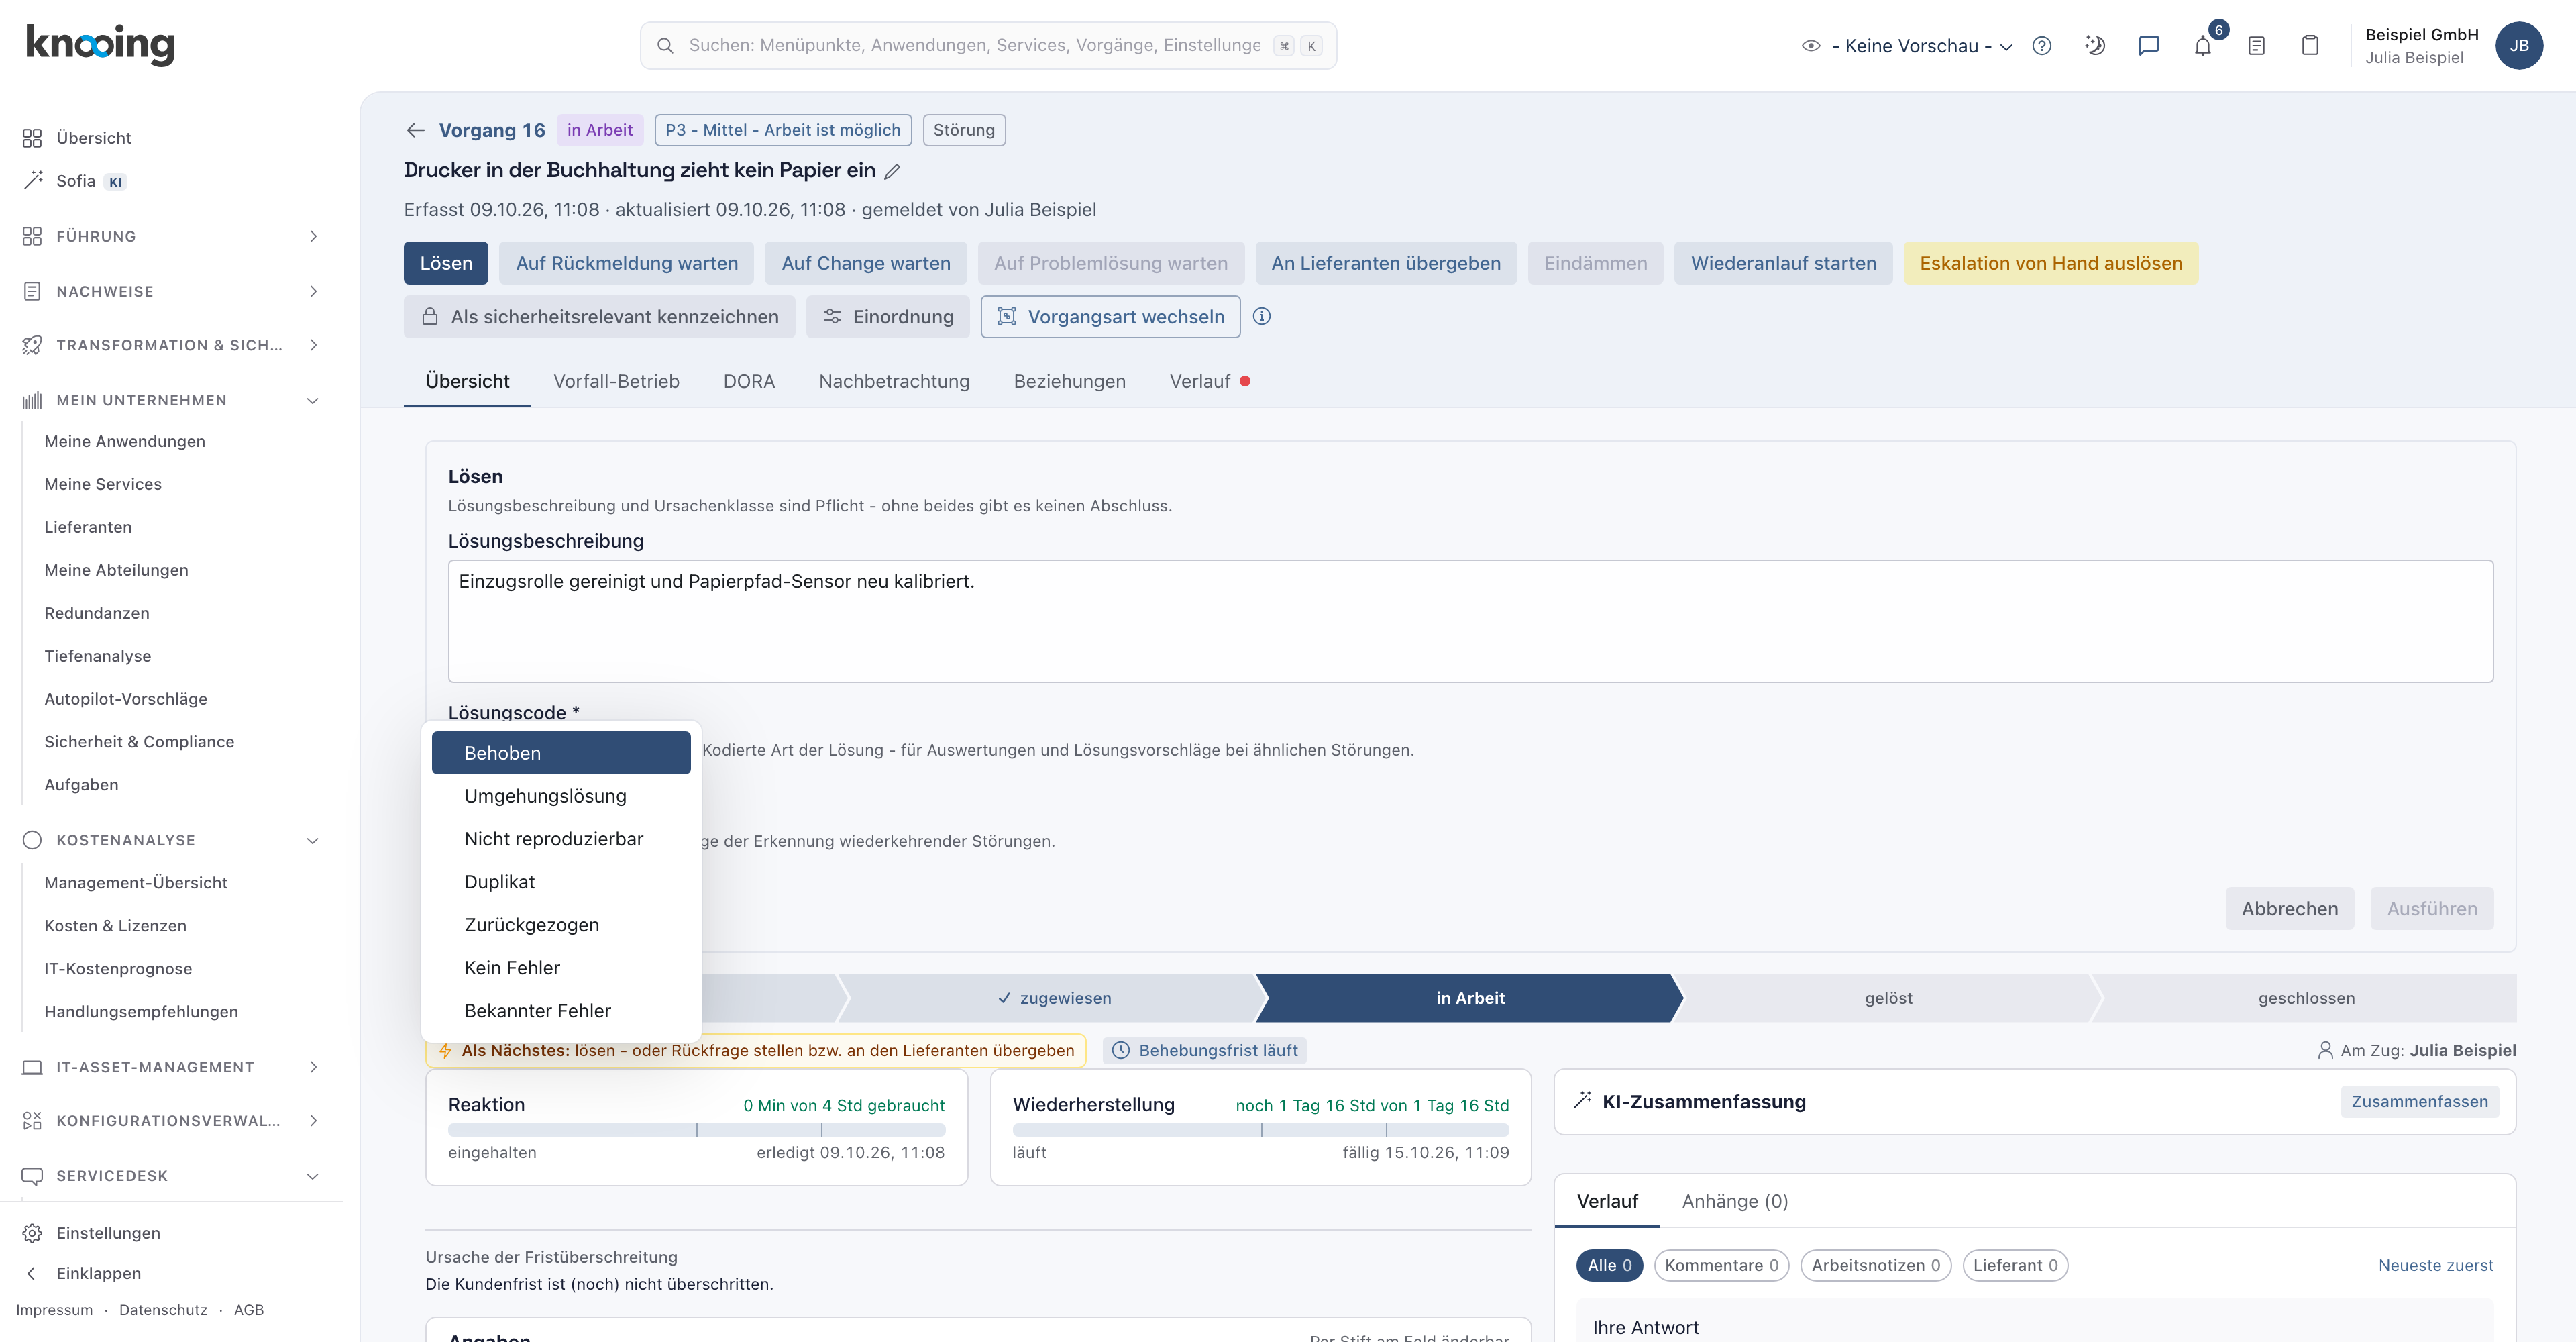Expand the IT-ASSET-MANAGEMENT section
Screen dimensions: 2576x1342
click(x=172, y=1067)
